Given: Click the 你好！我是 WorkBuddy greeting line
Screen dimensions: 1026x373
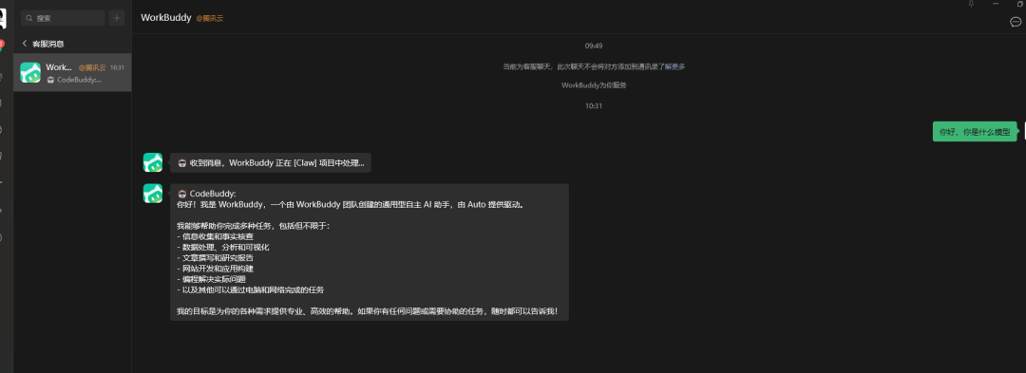Looking at the screenshot, I should (351, 204).
